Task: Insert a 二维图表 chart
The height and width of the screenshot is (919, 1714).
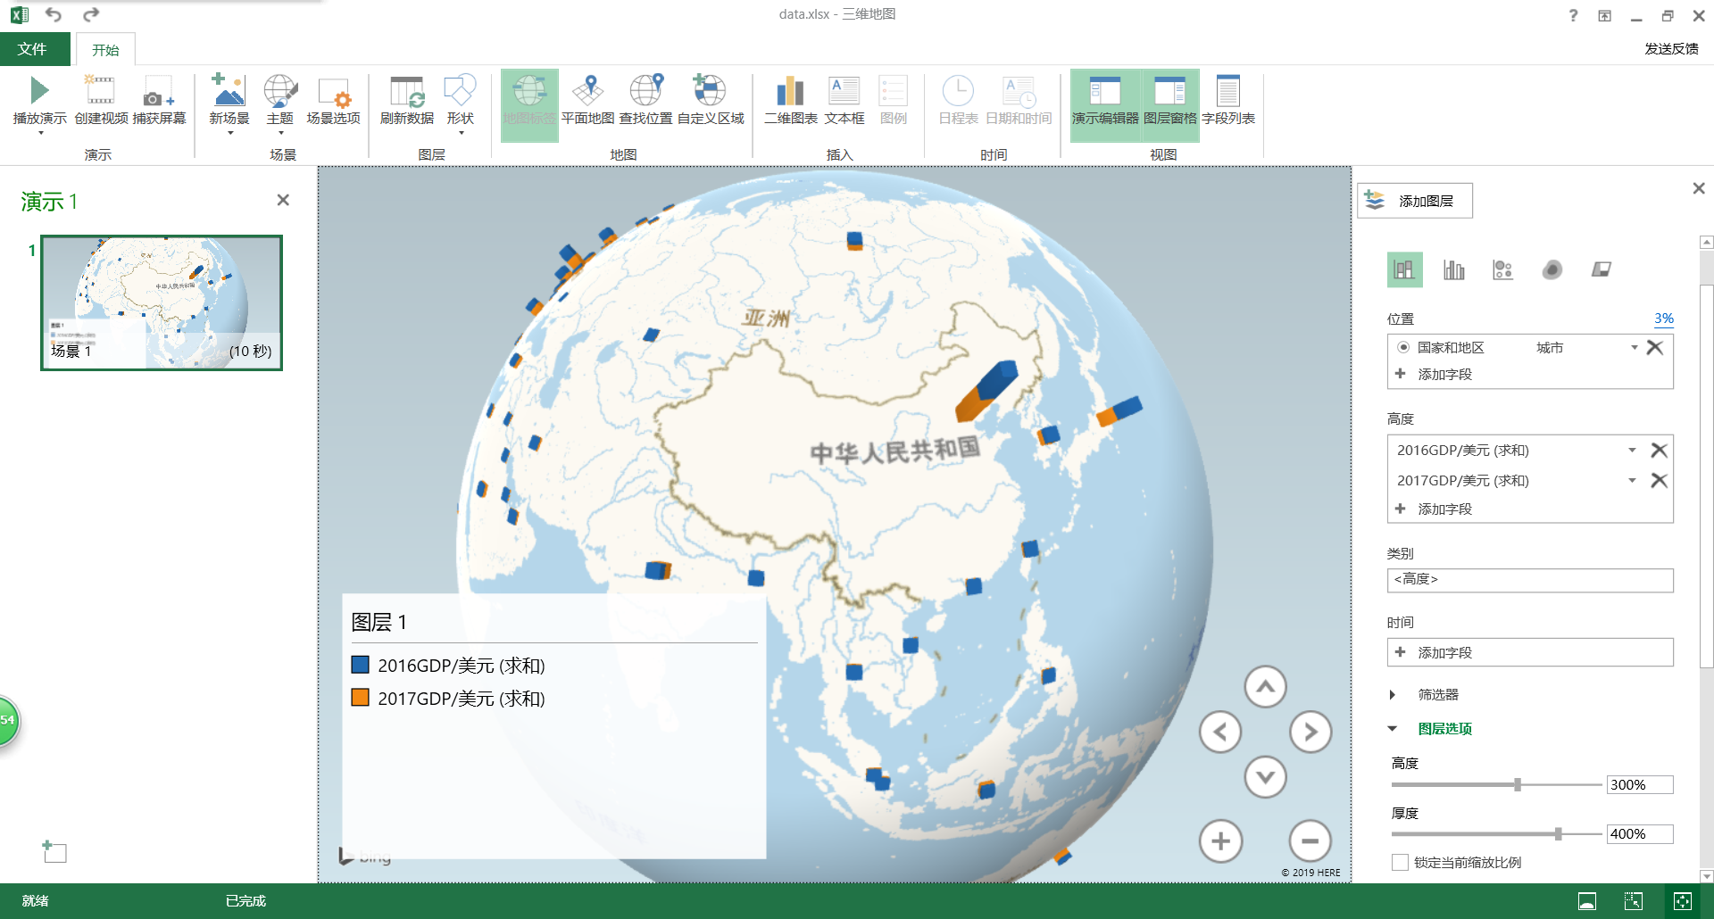Action: (789, 100)
